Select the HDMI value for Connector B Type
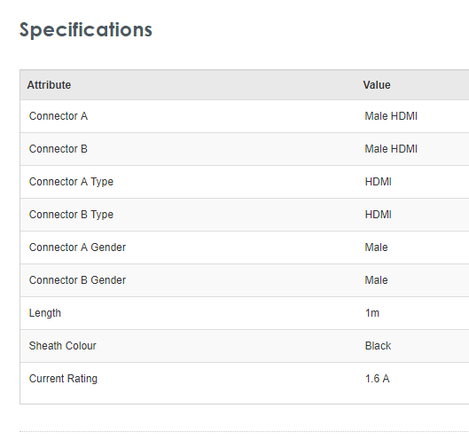The width and height of the screenshot is (469, 440). point(378,215)
